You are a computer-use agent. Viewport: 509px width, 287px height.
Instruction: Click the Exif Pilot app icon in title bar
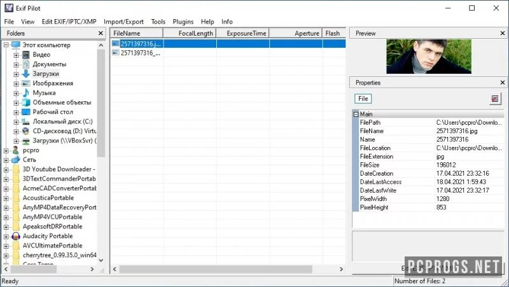click(x=9, y=8)
